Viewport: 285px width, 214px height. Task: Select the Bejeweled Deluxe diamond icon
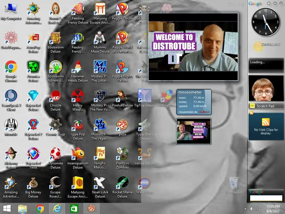pyautogui.click(x=33, y=96)
